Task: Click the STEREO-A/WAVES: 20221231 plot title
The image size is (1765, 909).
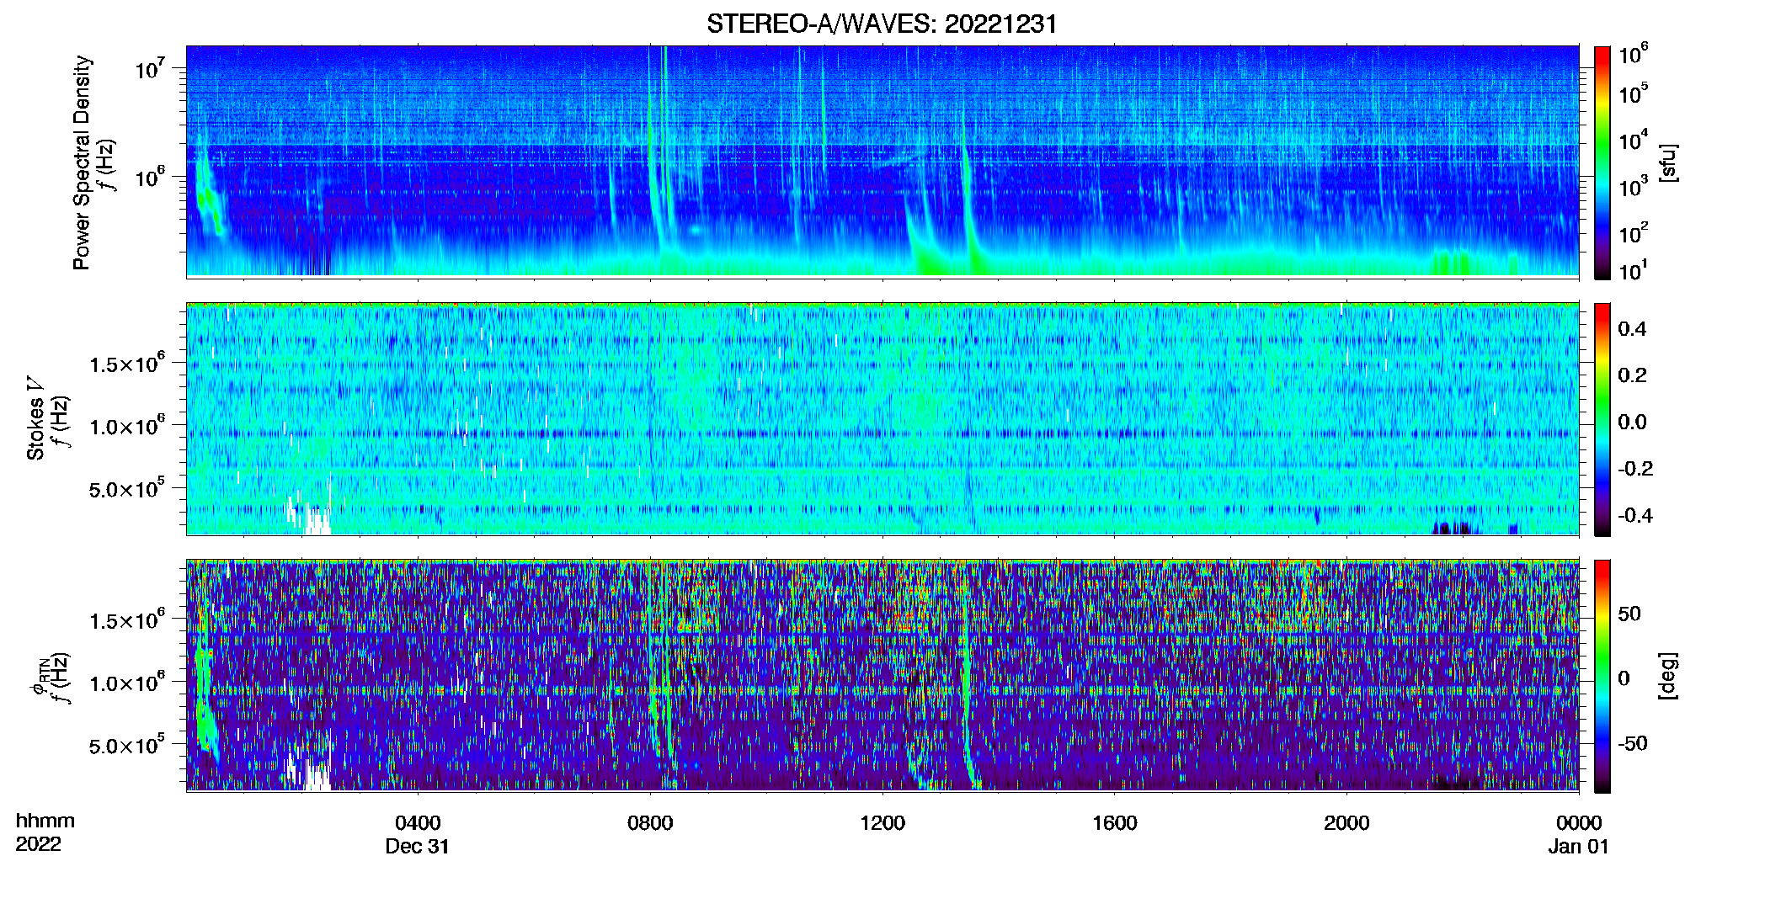Action: pos(882,24)
